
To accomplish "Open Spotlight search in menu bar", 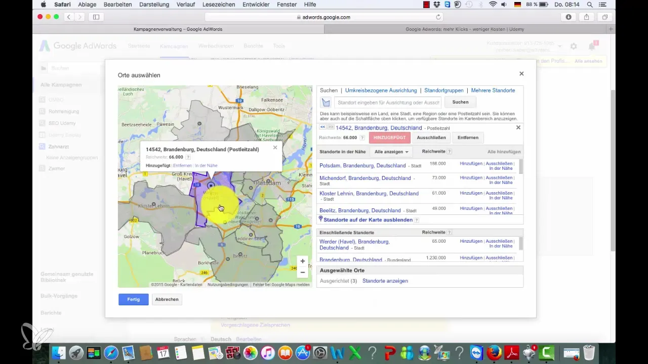I will pos(590,5).
